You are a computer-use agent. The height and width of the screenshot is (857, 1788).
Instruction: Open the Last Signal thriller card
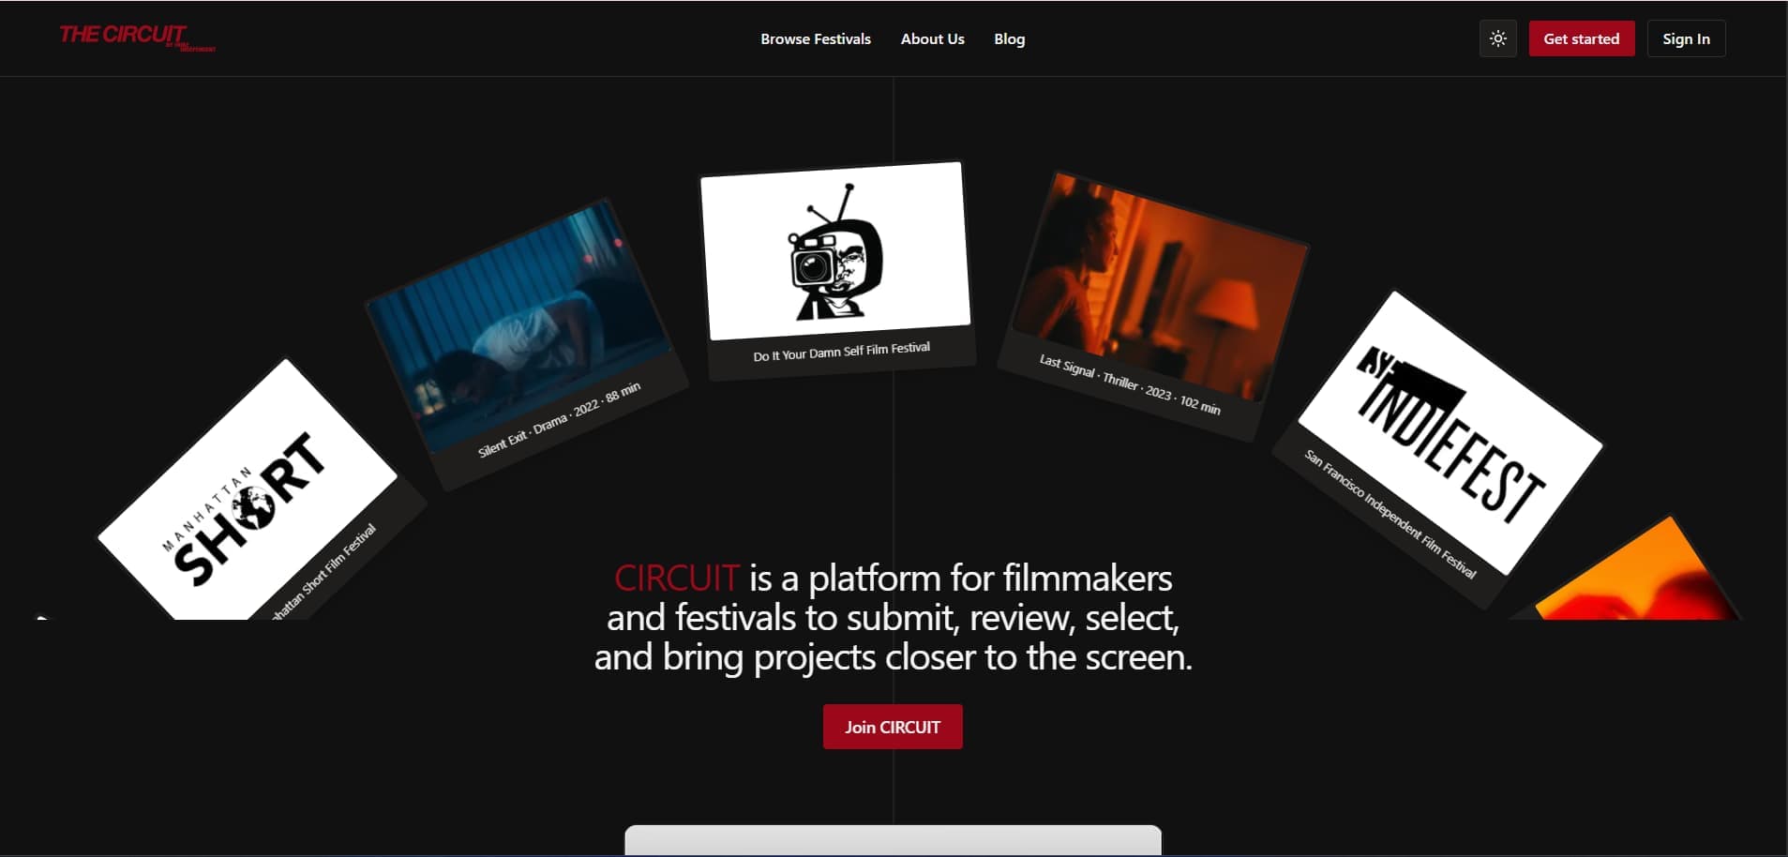(x=1151, y=305)
